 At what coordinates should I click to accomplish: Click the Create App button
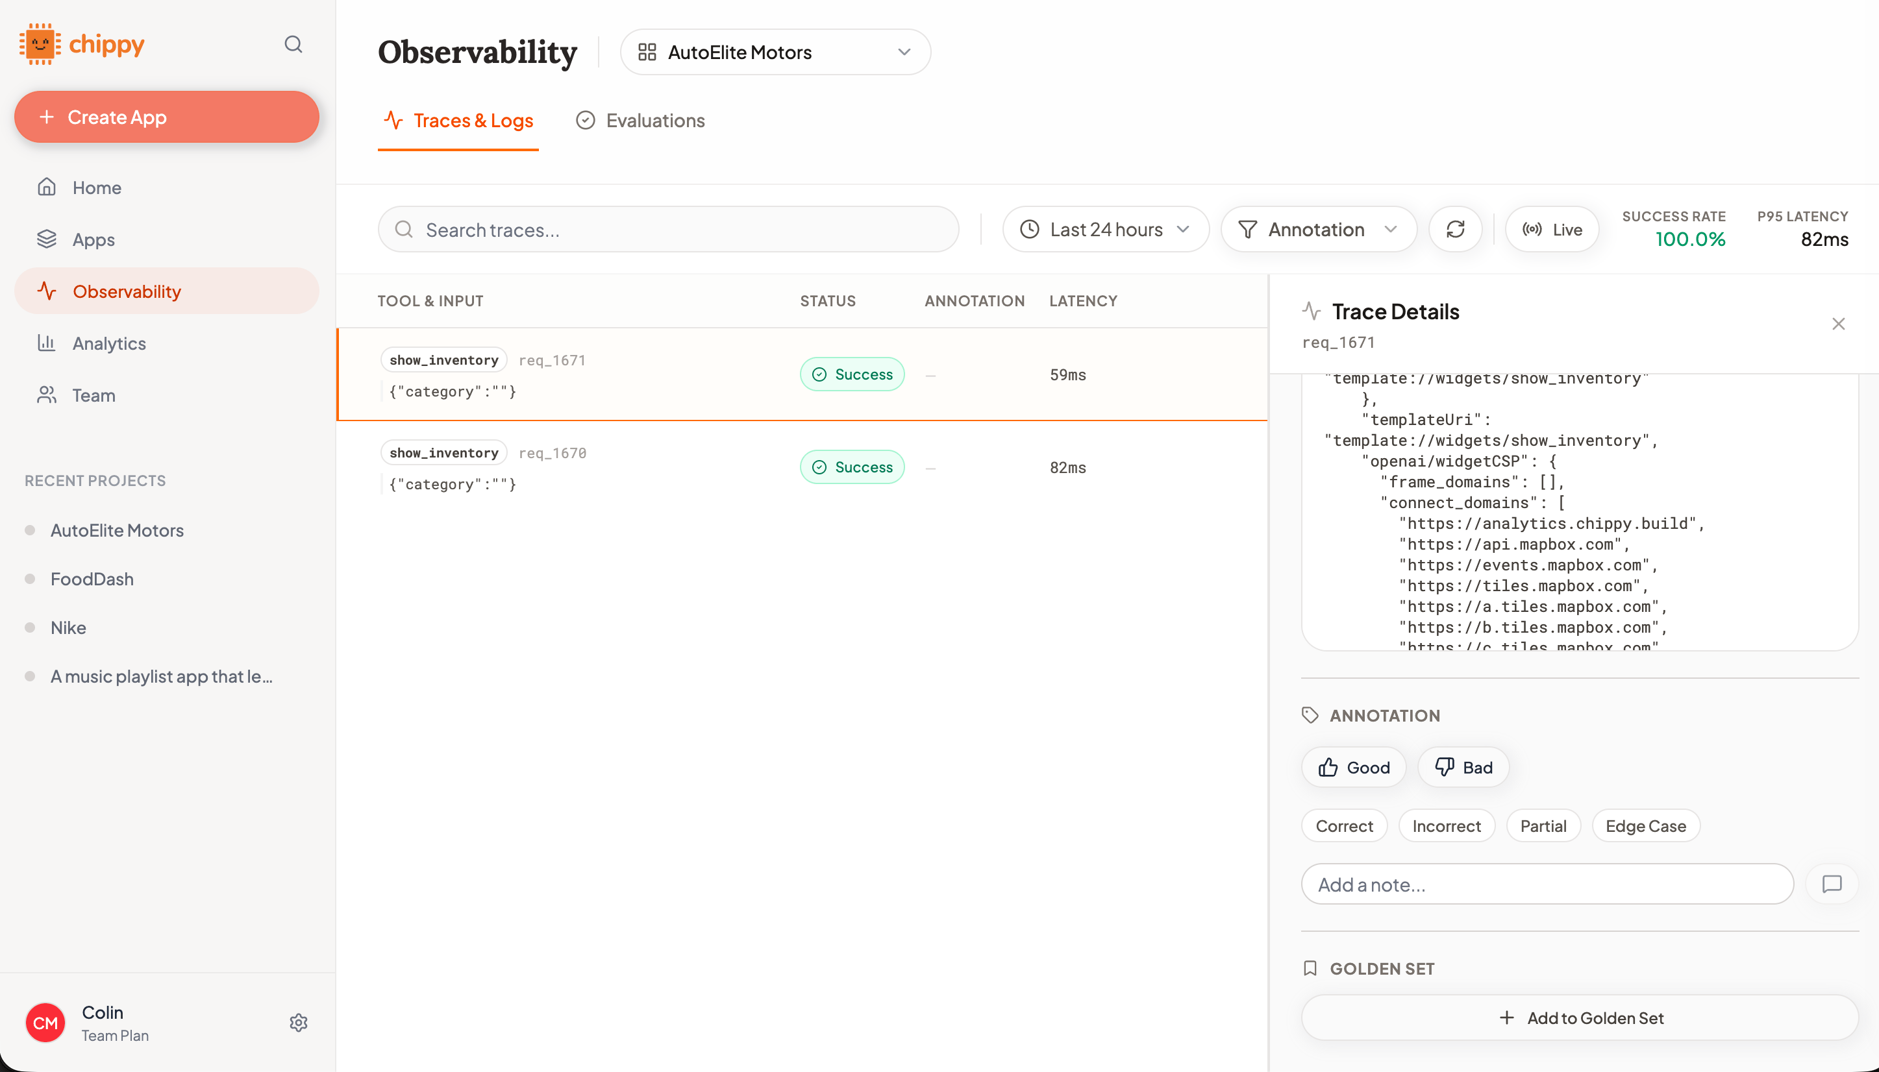point(166,117)
